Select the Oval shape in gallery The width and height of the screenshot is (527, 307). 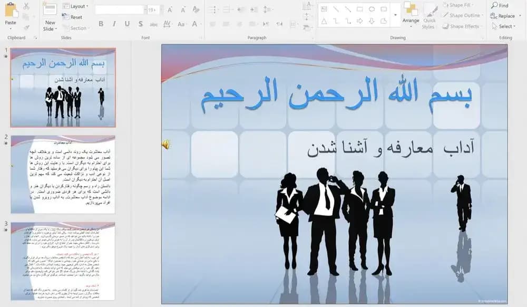[x=372, y=9]
